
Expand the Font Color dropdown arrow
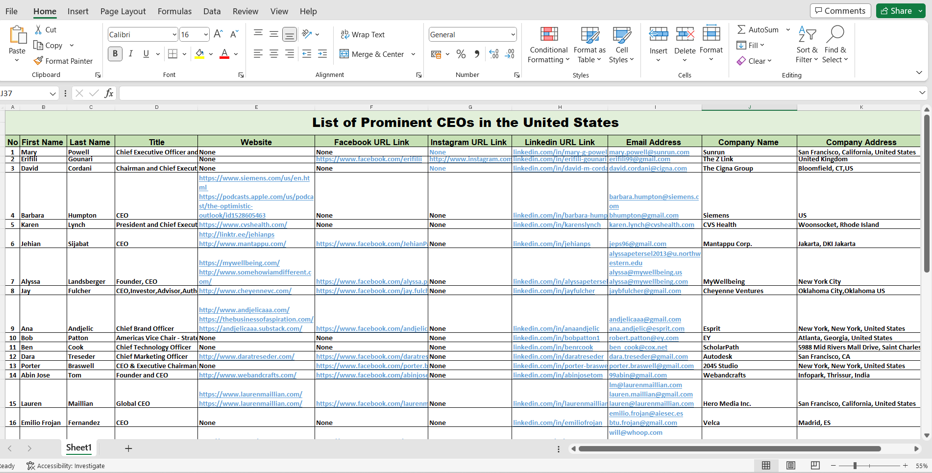[x=236, y=54]
